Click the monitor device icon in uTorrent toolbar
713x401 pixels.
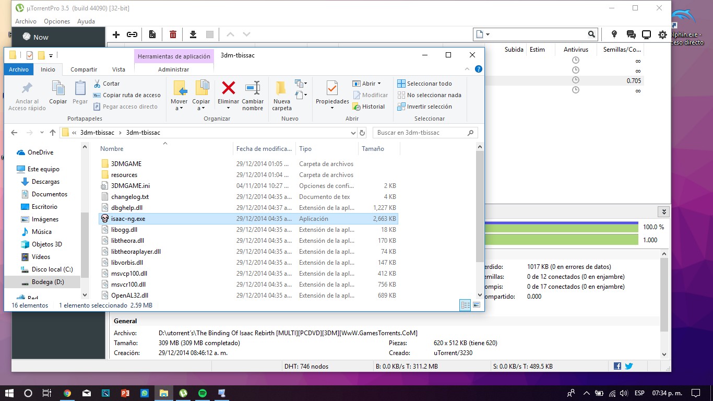point(647,34)
